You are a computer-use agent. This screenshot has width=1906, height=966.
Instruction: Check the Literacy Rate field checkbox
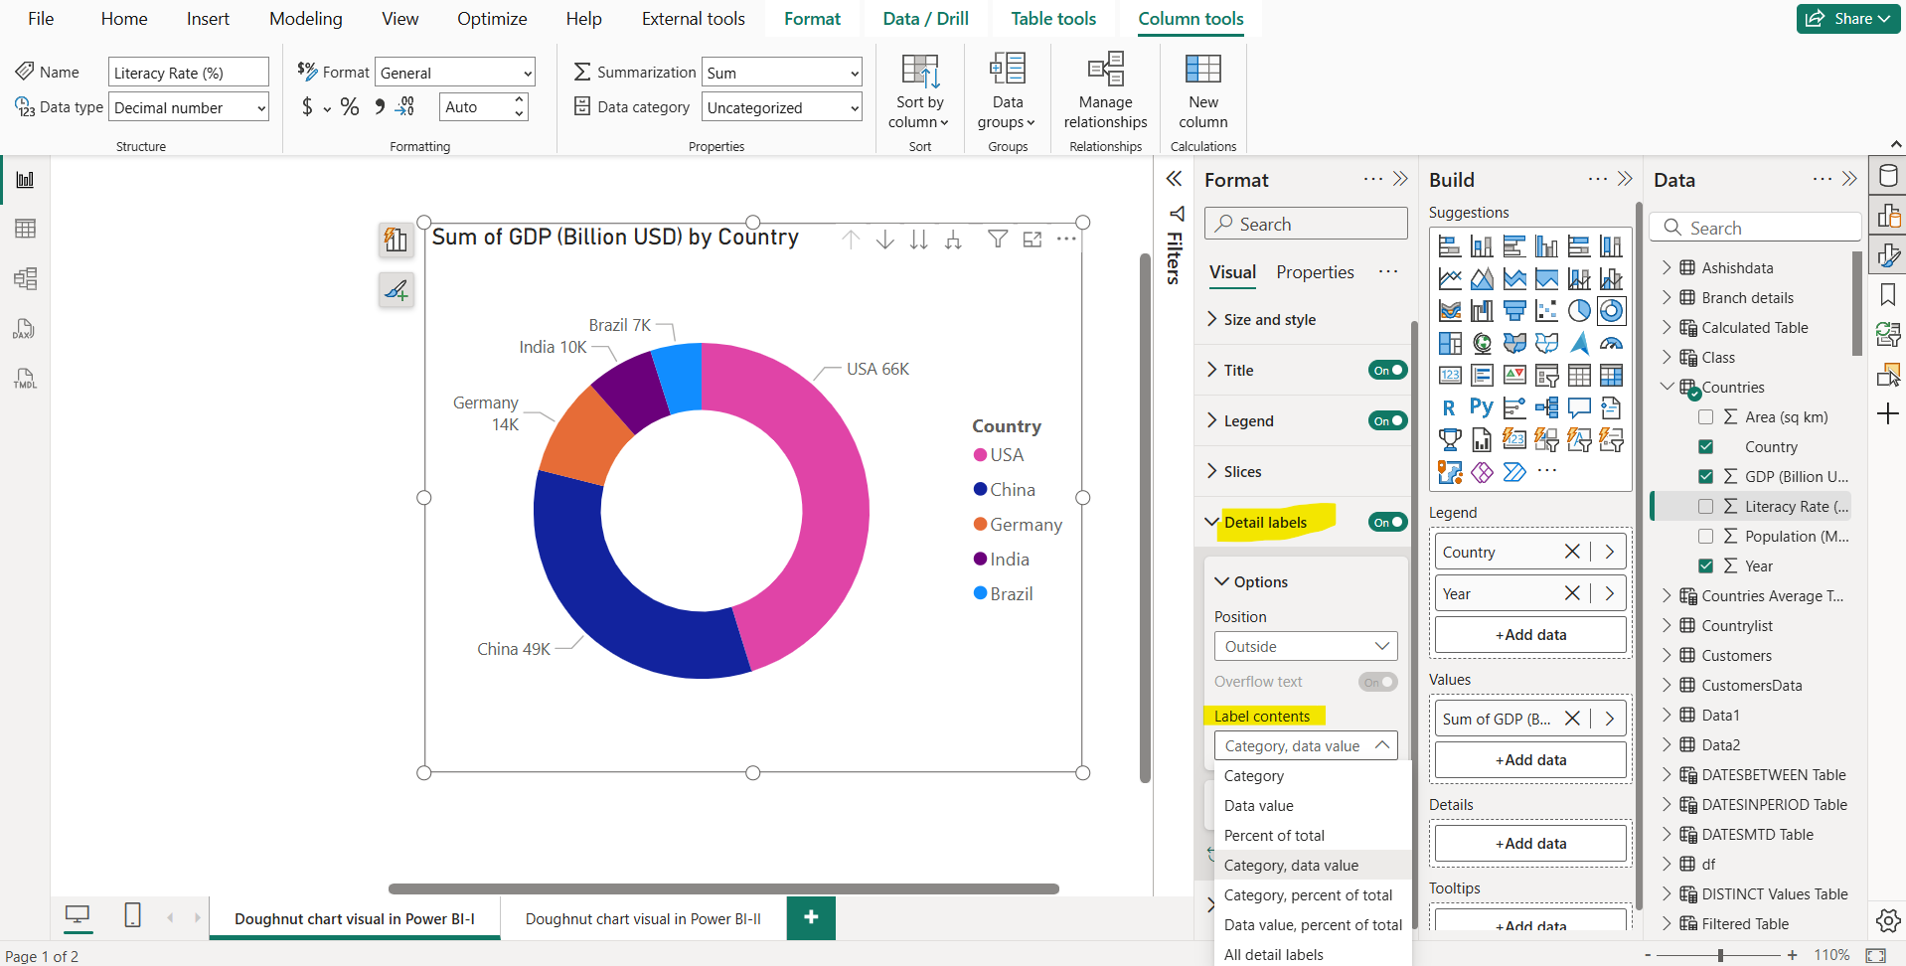[1704, 506]
